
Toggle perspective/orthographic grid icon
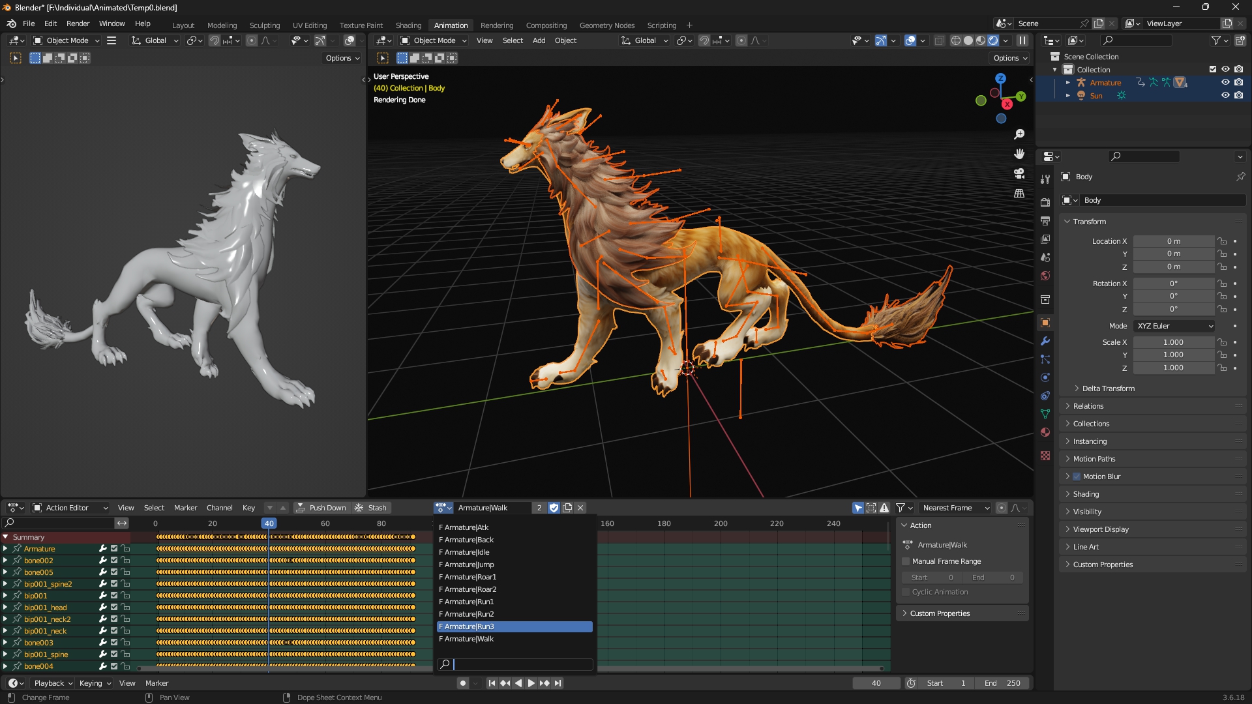(x=1019, y=194)
